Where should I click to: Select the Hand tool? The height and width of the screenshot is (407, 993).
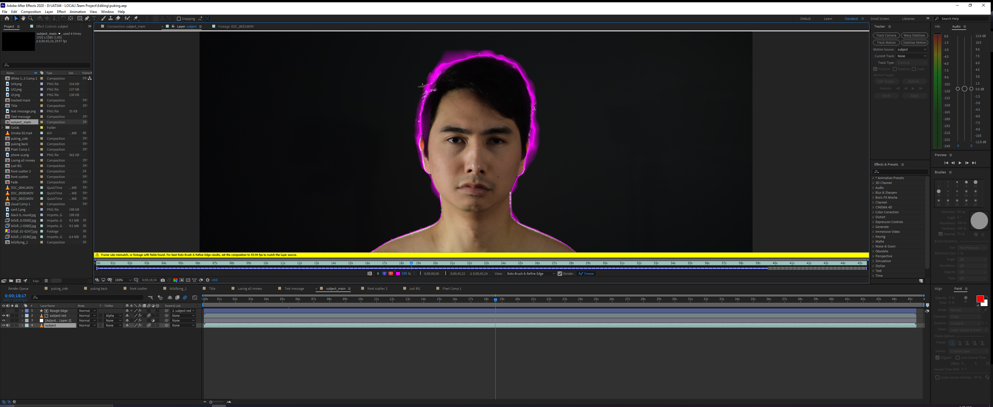point(23,18)
